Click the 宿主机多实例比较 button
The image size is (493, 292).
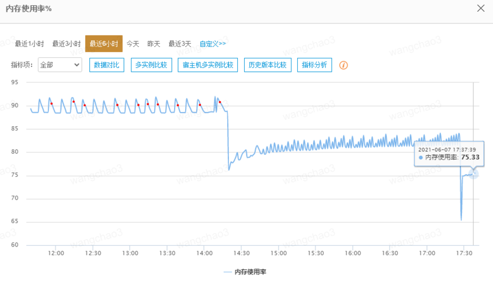click(207, 65)
